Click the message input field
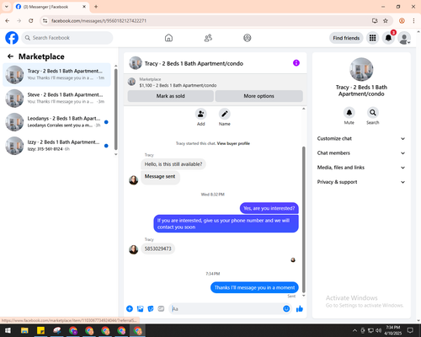 [x=226, y=309]
